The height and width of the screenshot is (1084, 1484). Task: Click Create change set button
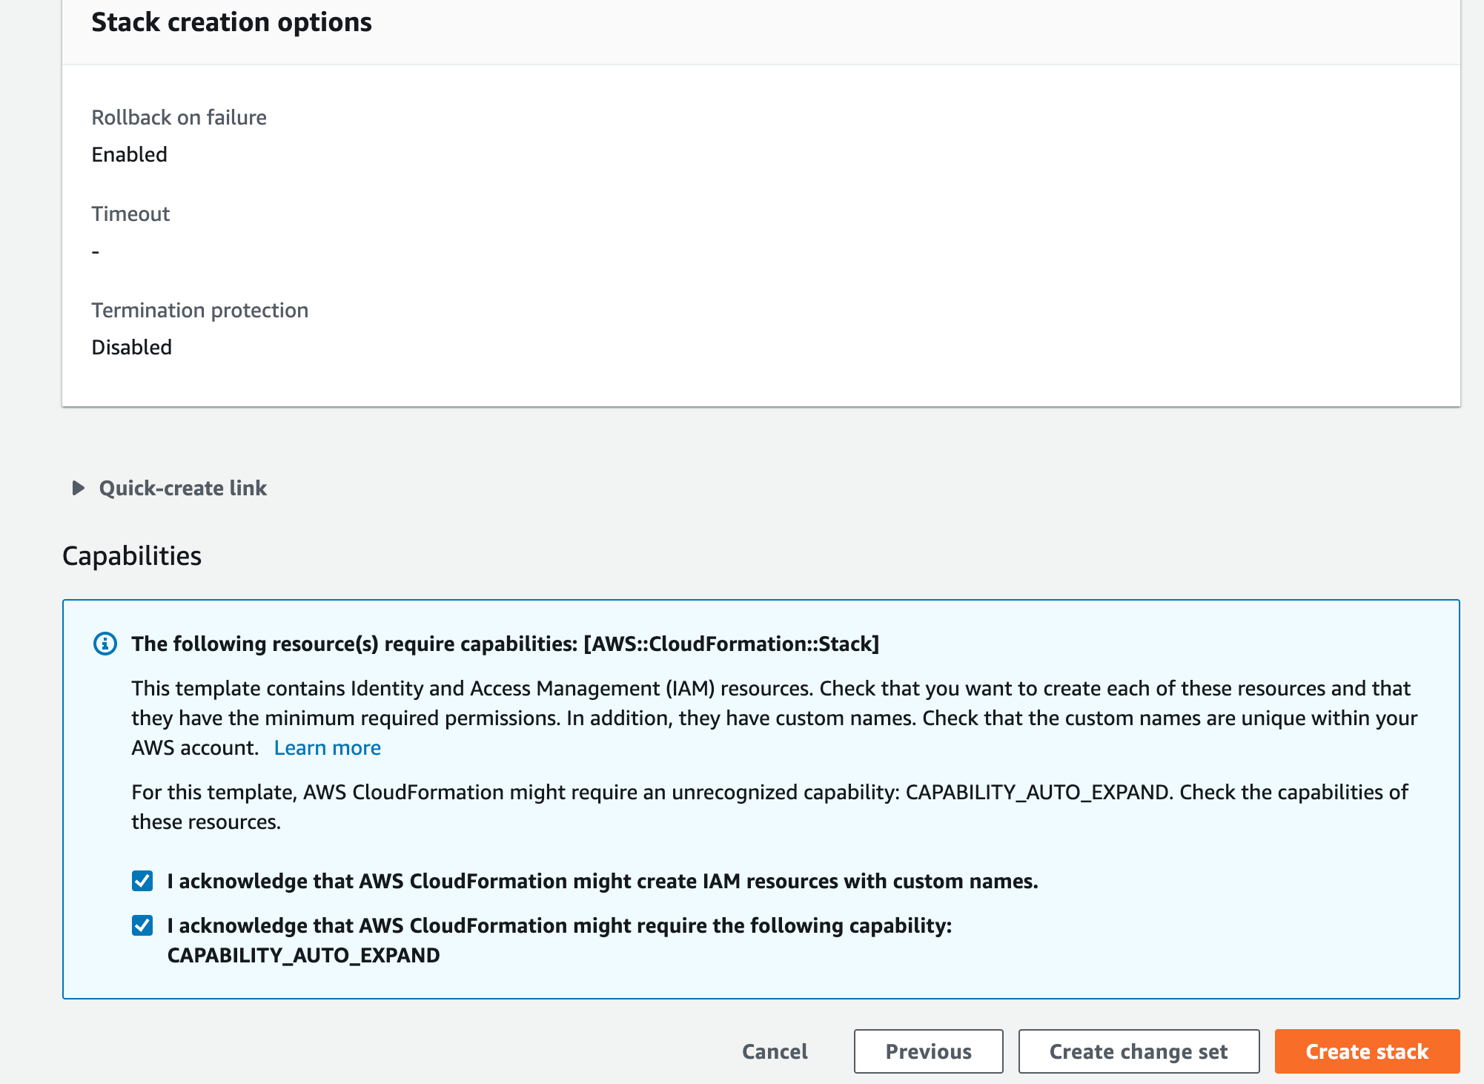point(1138,1051)
